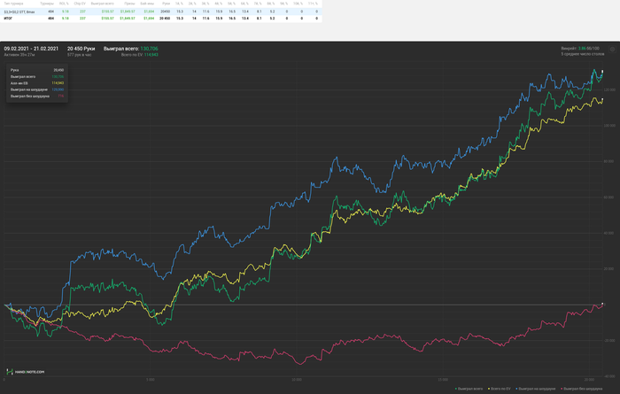
Task: Click 'Рука 20,450' row in tooltip
Action: [37, 70]
